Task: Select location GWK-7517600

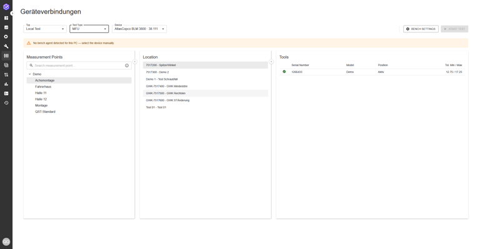Action: point(206,100)
